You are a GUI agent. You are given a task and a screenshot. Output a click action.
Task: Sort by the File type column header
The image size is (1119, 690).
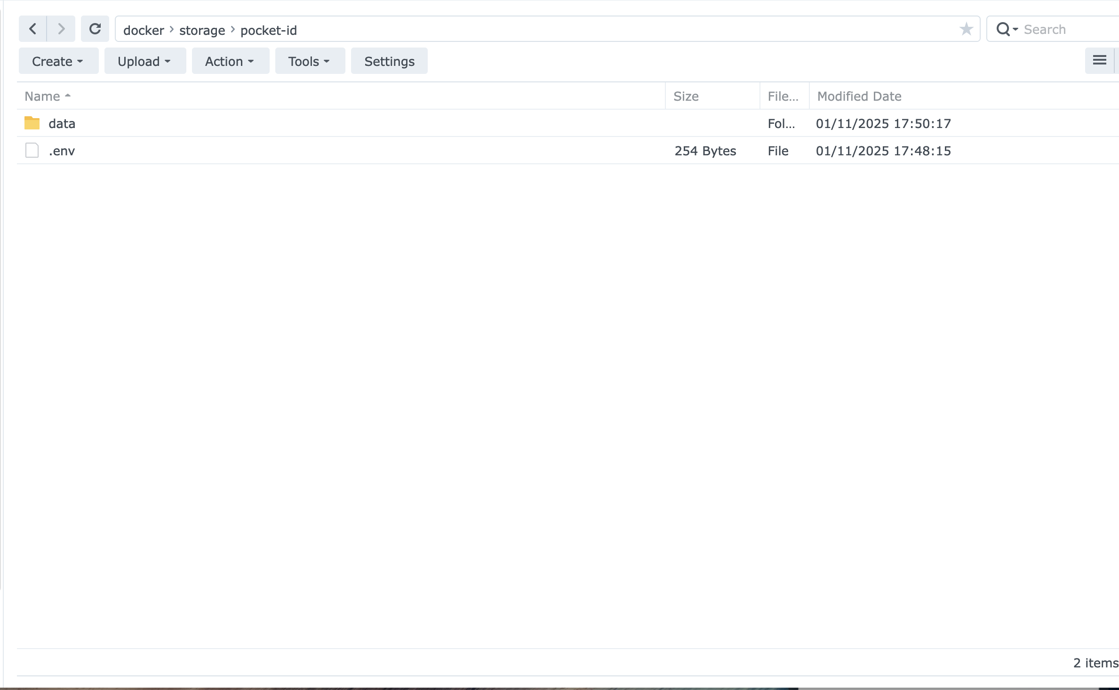coord(784,96)
